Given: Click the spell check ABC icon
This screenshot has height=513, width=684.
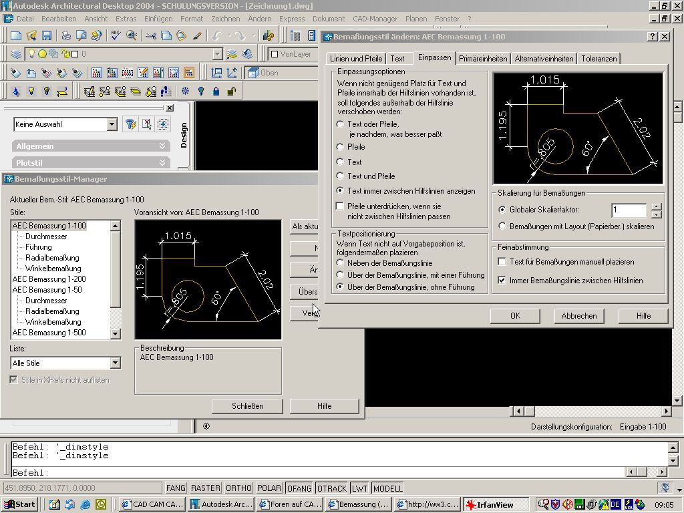Looking at the screenshot, I should pos(116,35).
